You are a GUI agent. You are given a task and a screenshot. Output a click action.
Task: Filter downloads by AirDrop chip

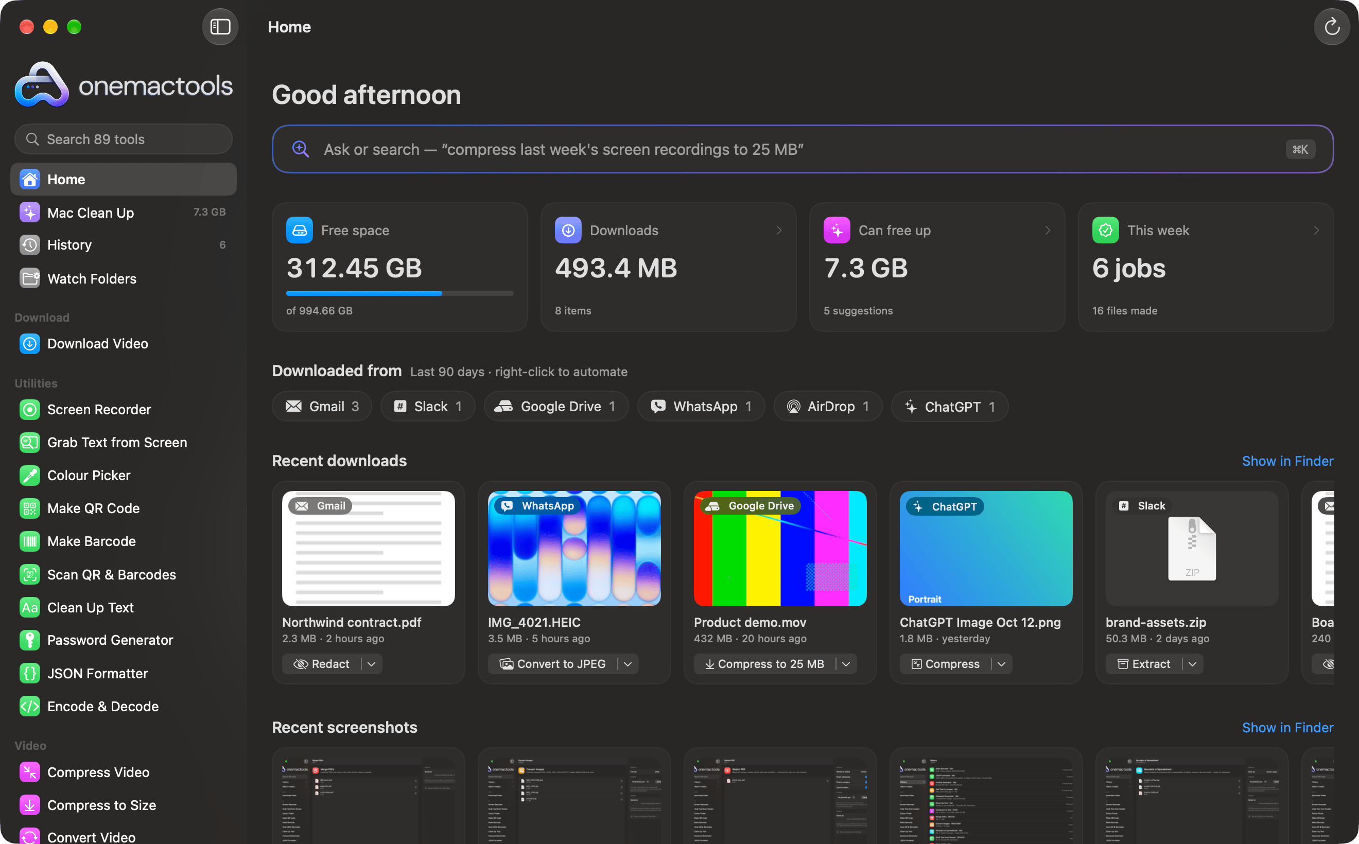tap(828, 407)
